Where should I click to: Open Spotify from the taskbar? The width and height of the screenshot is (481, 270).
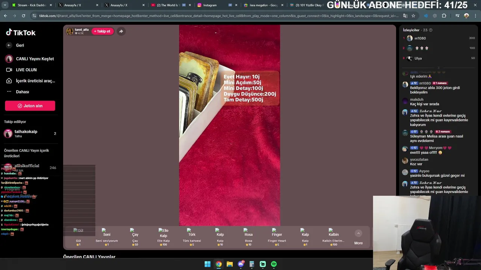coord(274,264)
